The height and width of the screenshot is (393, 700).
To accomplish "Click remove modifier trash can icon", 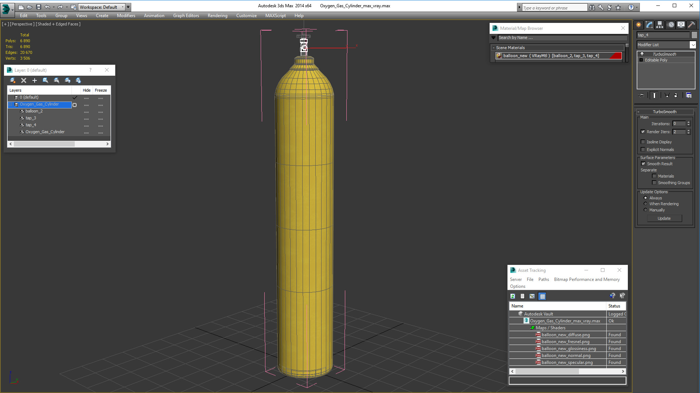I will (x=676, y=95).
